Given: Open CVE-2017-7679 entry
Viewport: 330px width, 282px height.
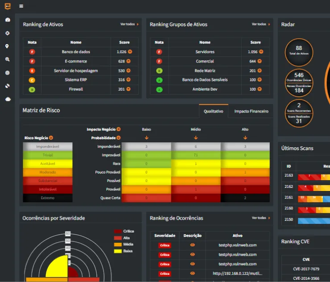Looking at the screenshot, I should click(x=306, y=269).
